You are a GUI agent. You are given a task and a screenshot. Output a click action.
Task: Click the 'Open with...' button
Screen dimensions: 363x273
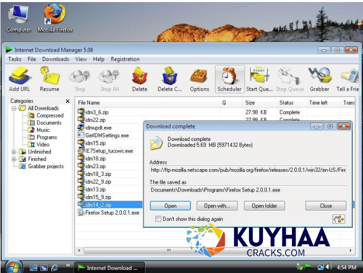[x=217, y=206]
